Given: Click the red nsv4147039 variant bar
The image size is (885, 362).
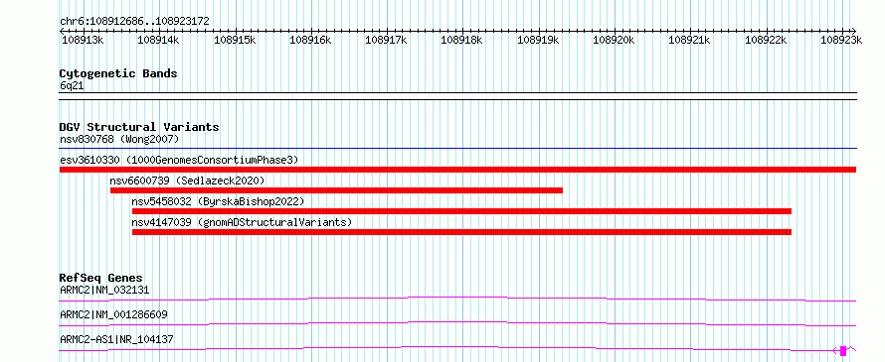Looking at the screenshot, I should (x=461, y=232).
